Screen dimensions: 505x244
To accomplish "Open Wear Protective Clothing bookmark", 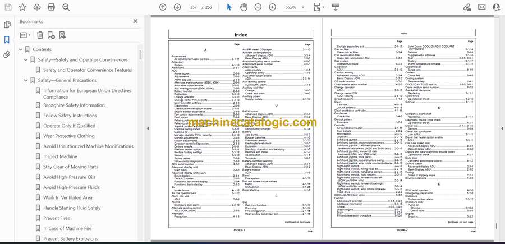I will [69, 136].
